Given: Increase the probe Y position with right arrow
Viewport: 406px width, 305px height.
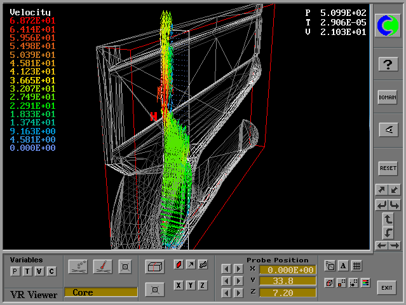Looking at the screenshot, I should [238, 280].
